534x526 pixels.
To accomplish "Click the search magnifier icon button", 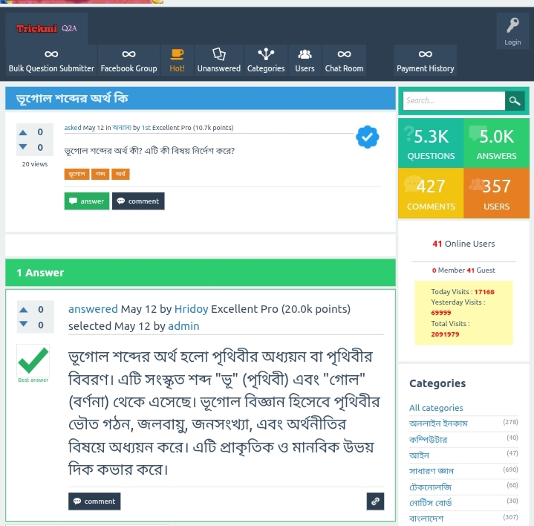I will [x=514, y=101].
